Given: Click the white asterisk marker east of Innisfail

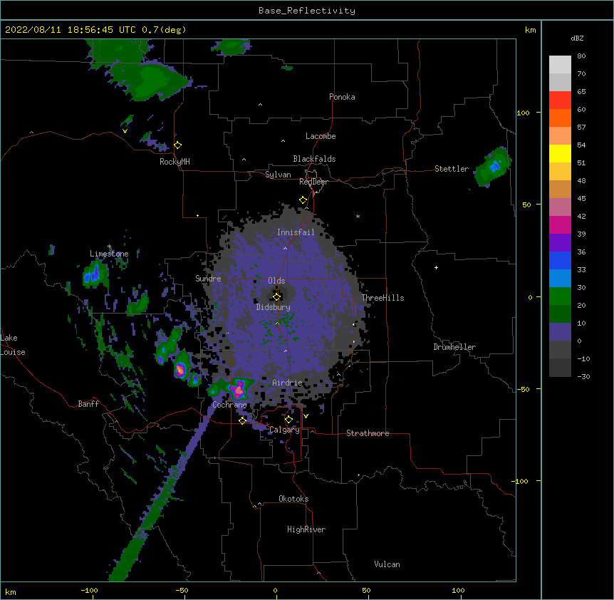Looking at the screenshot, I should (358, 216).
